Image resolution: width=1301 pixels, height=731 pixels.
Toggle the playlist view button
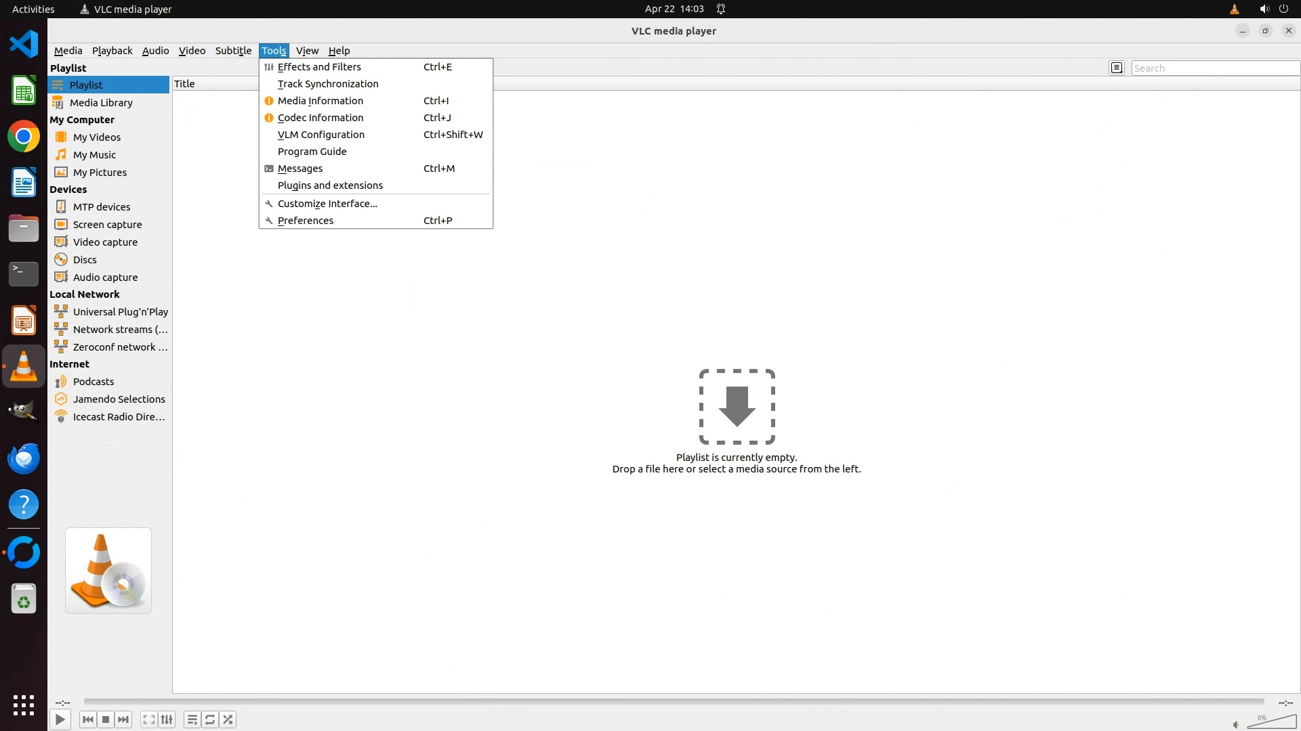[192, 719]
